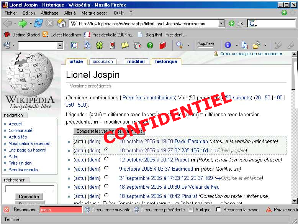Go to the Home page icon
Image resolution: width=298 pixels, height=224 pixels.
pos(61,23)
